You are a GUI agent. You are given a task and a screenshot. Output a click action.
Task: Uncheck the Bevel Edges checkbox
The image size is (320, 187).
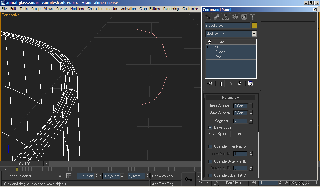(210, 127)
